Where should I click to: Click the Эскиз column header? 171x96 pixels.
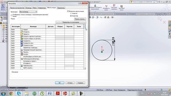click(x=79, y=26)
